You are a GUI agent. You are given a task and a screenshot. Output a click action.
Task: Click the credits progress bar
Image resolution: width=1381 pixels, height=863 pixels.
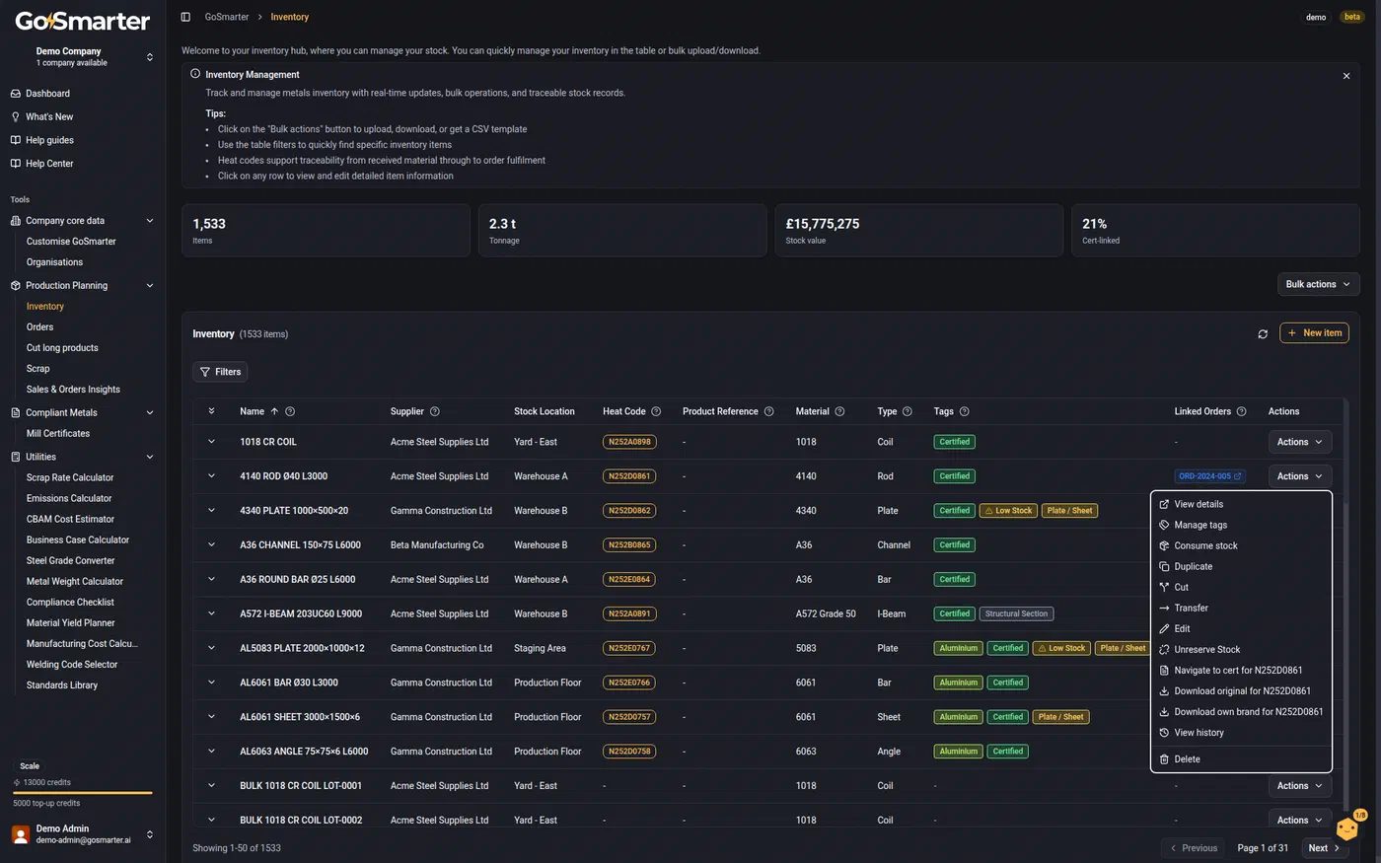(83, 792)
